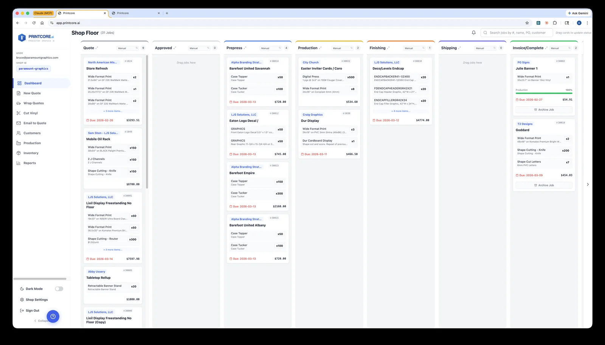605x345 pixels.
Task: Click the expand icon beside Finishing column title
Action: click(x=388, y=48)
